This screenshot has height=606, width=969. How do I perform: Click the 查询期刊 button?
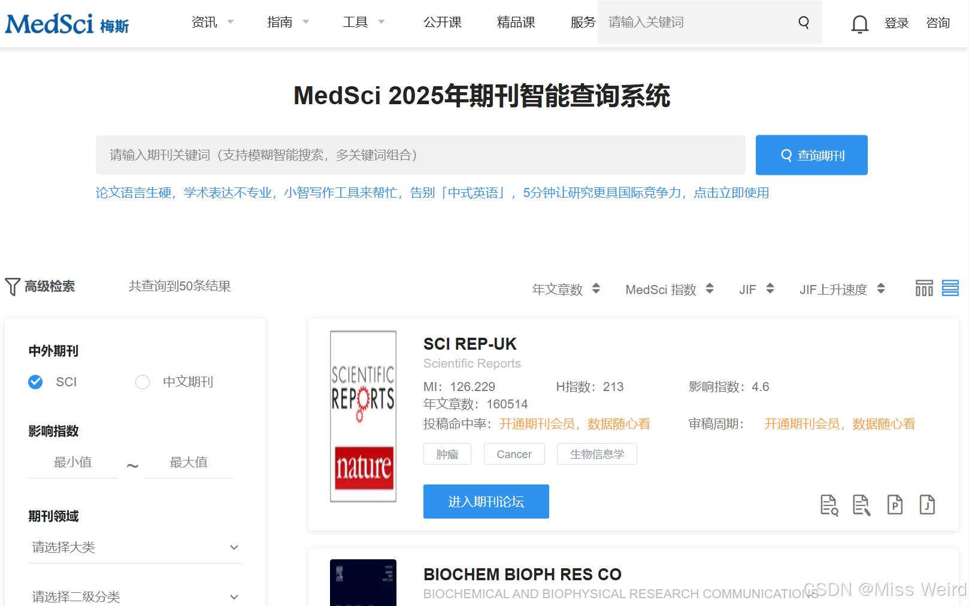[x=811, y=155]
